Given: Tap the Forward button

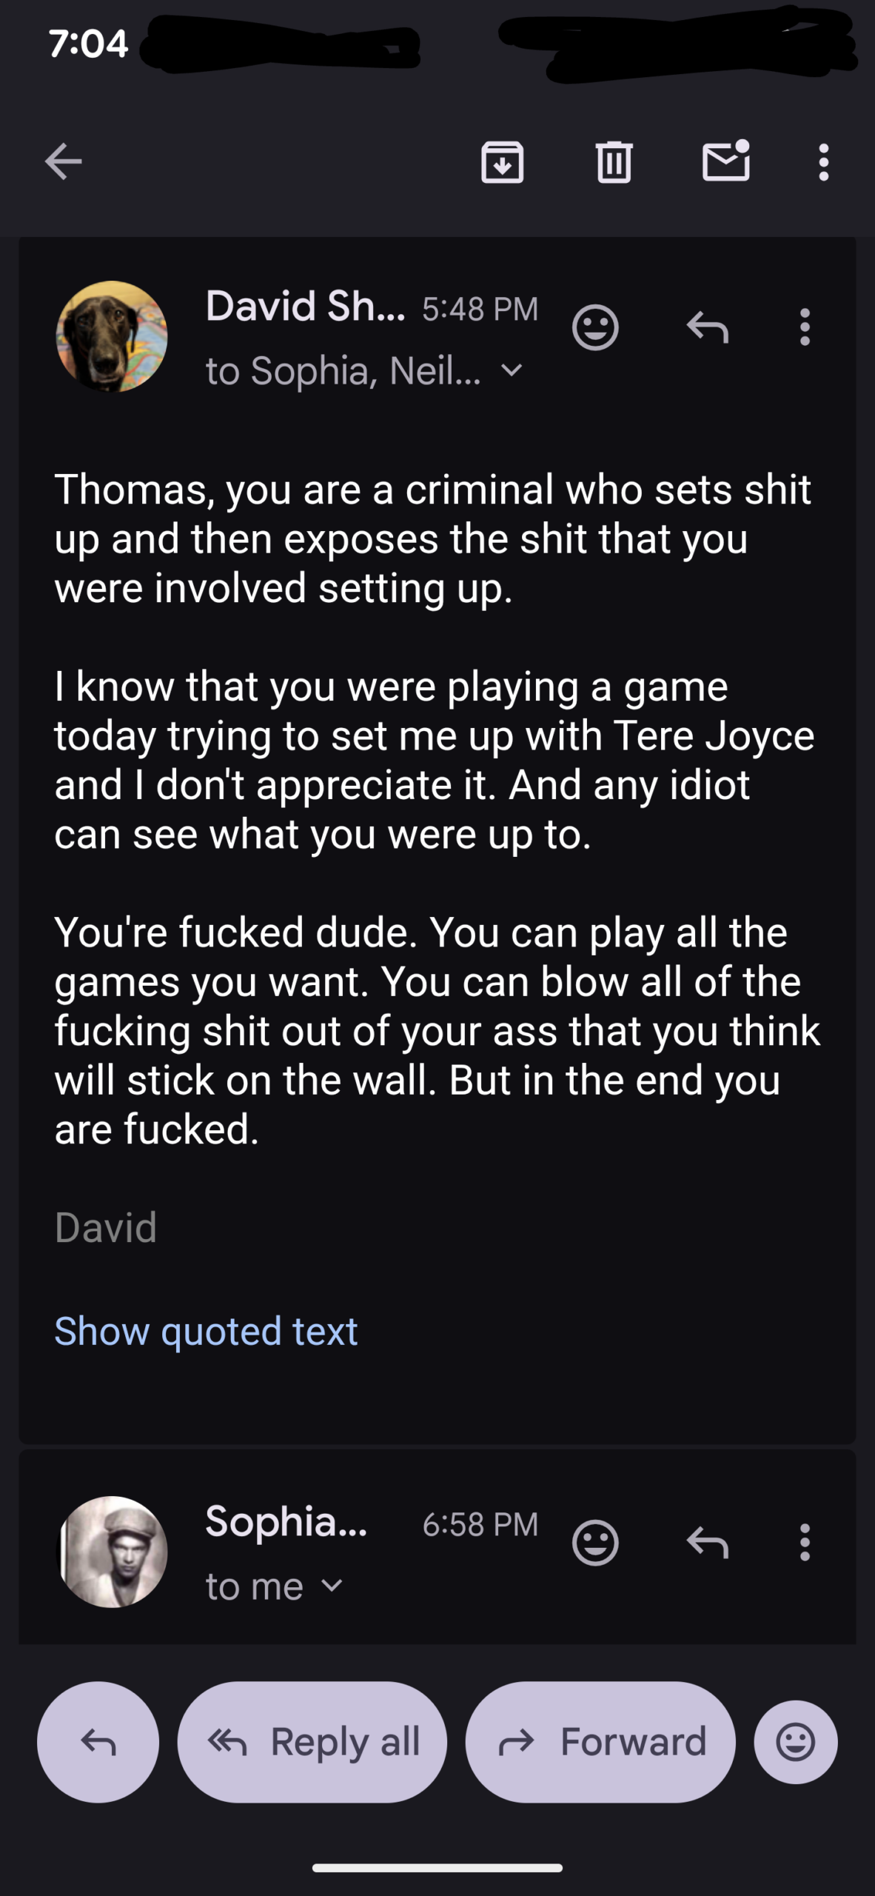Looking at the screenshot, I should [600, 1742].
